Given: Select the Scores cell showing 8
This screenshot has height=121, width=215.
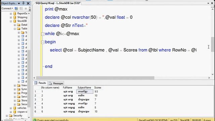Looking at the screenshot, I should tap(95, 108).
